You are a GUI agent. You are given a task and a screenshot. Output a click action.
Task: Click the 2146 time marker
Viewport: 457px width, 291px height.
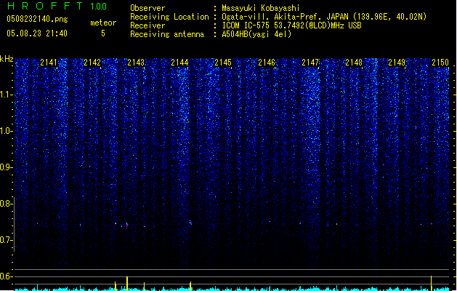pyautogui.click(x=267, y=63)
